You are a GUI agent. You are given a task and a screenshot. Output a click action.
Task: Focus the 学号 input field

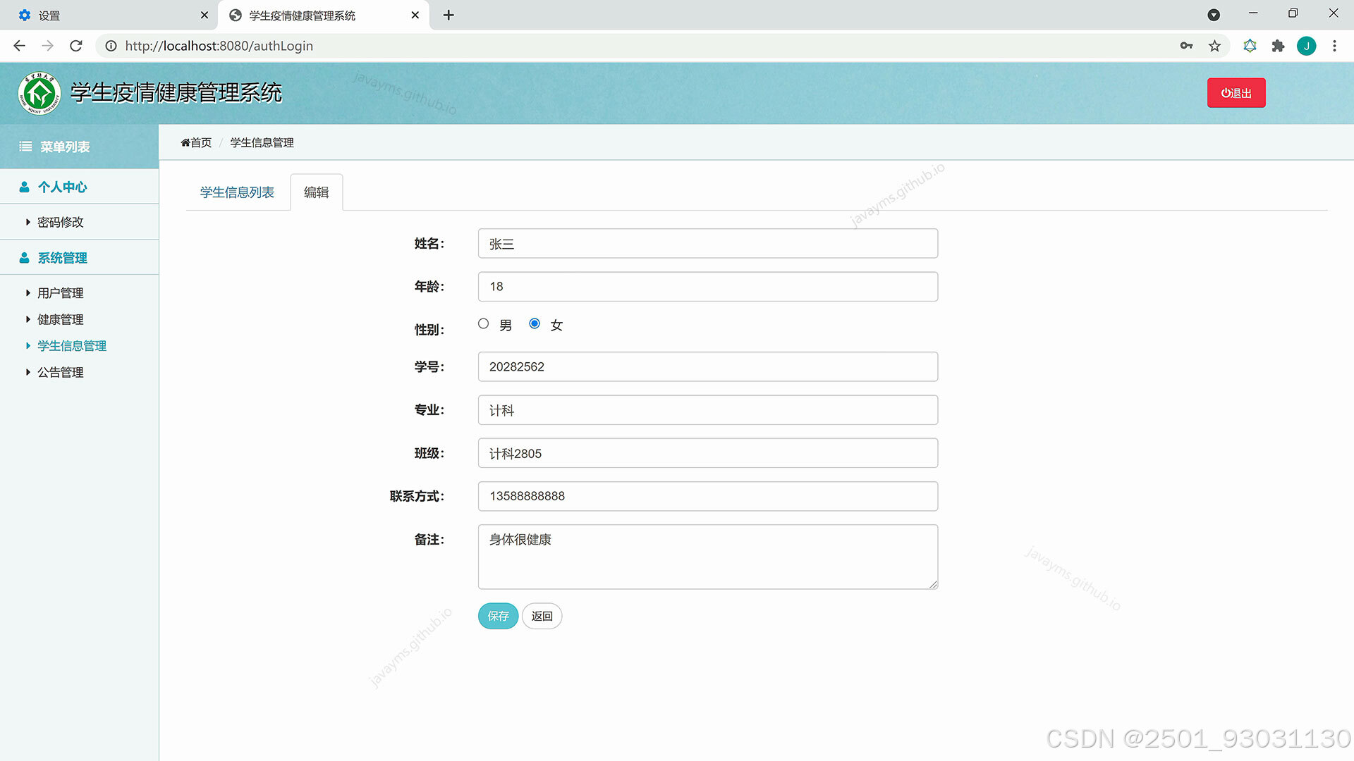[708, 366]
